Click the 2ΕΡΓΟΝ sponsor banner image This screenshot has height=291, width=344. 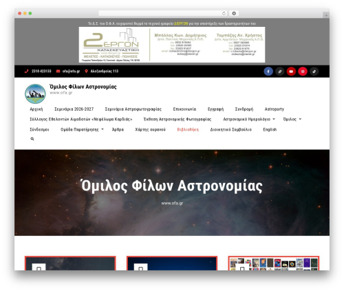172,45
